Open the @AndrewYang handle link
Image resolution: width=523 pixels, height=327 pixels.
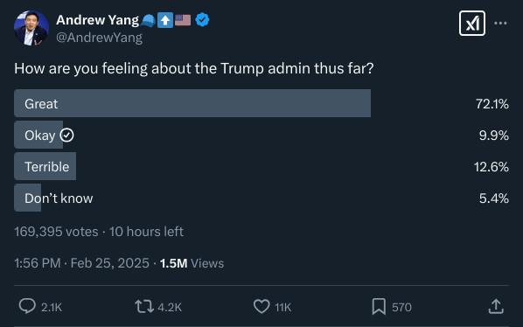99,38
